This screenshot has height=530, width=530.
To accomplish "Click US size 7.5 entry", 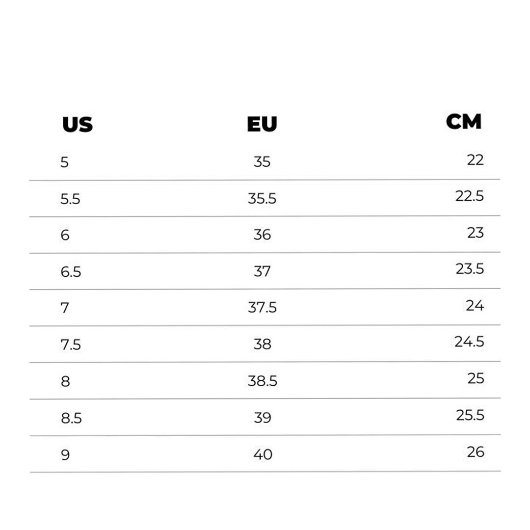I will [x=71, y=345].
